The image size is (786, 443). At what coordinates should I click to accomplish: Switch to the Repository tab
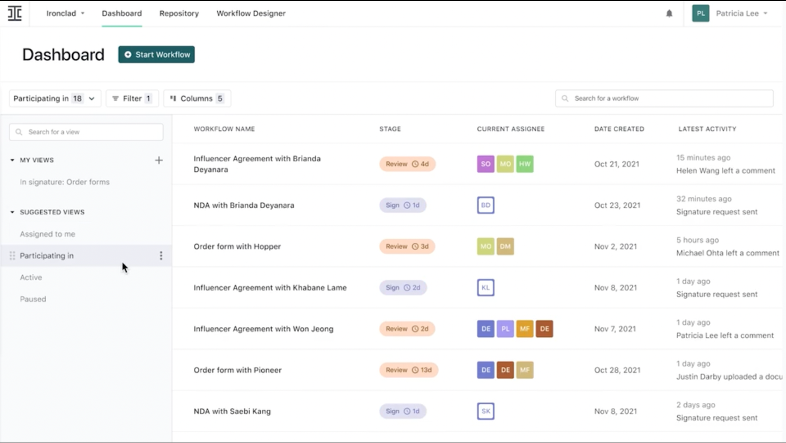(x=179, y=13)
